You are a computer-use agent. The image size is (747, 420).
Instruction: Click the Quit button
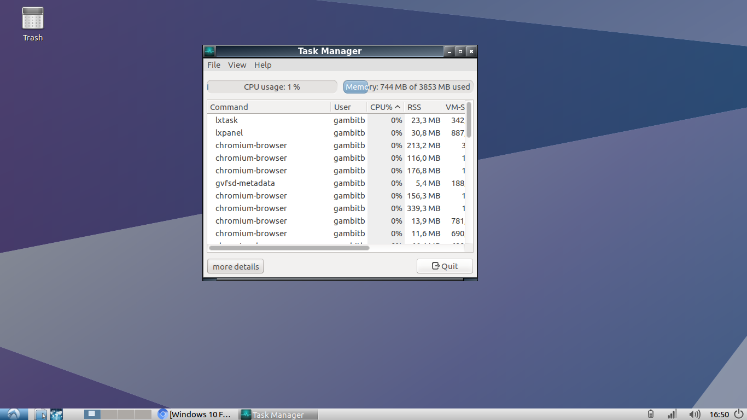pos(445,266)
